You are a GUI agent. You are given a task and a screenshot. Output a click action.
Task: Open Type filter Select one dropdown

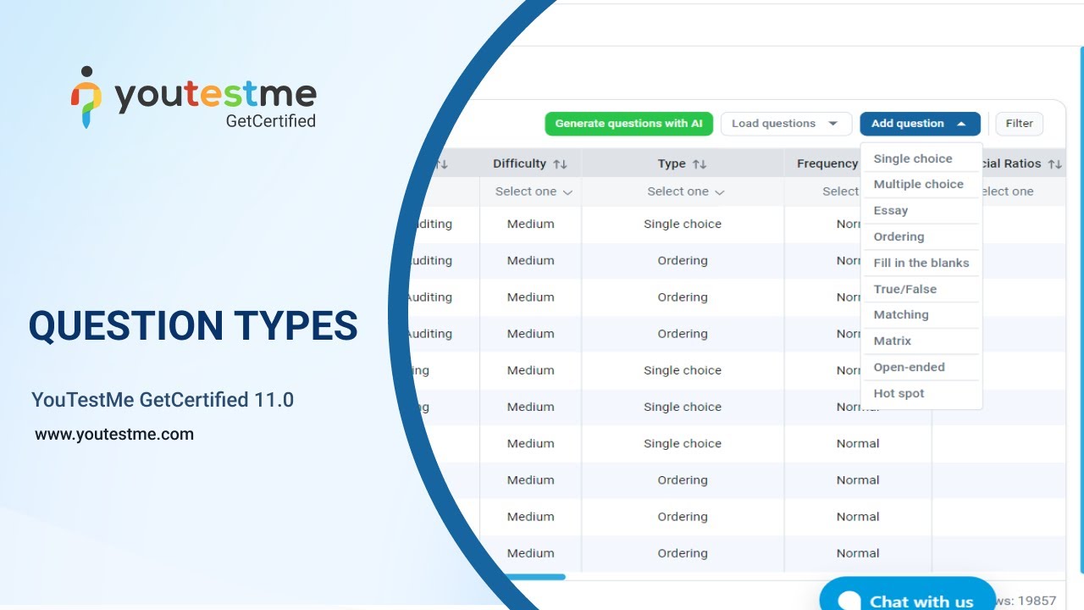tap(686, 191)
